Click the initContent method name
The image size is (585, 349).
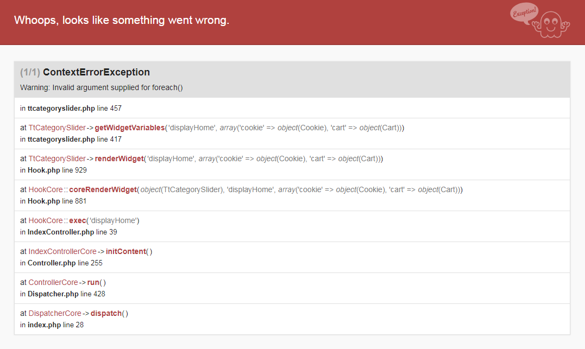(126, 252)
